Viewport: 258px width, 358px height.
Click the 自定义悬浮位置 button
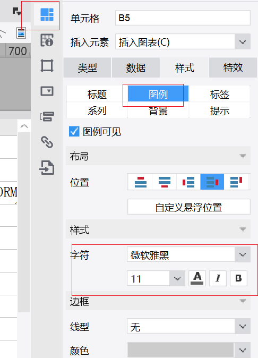click(188, 207)
